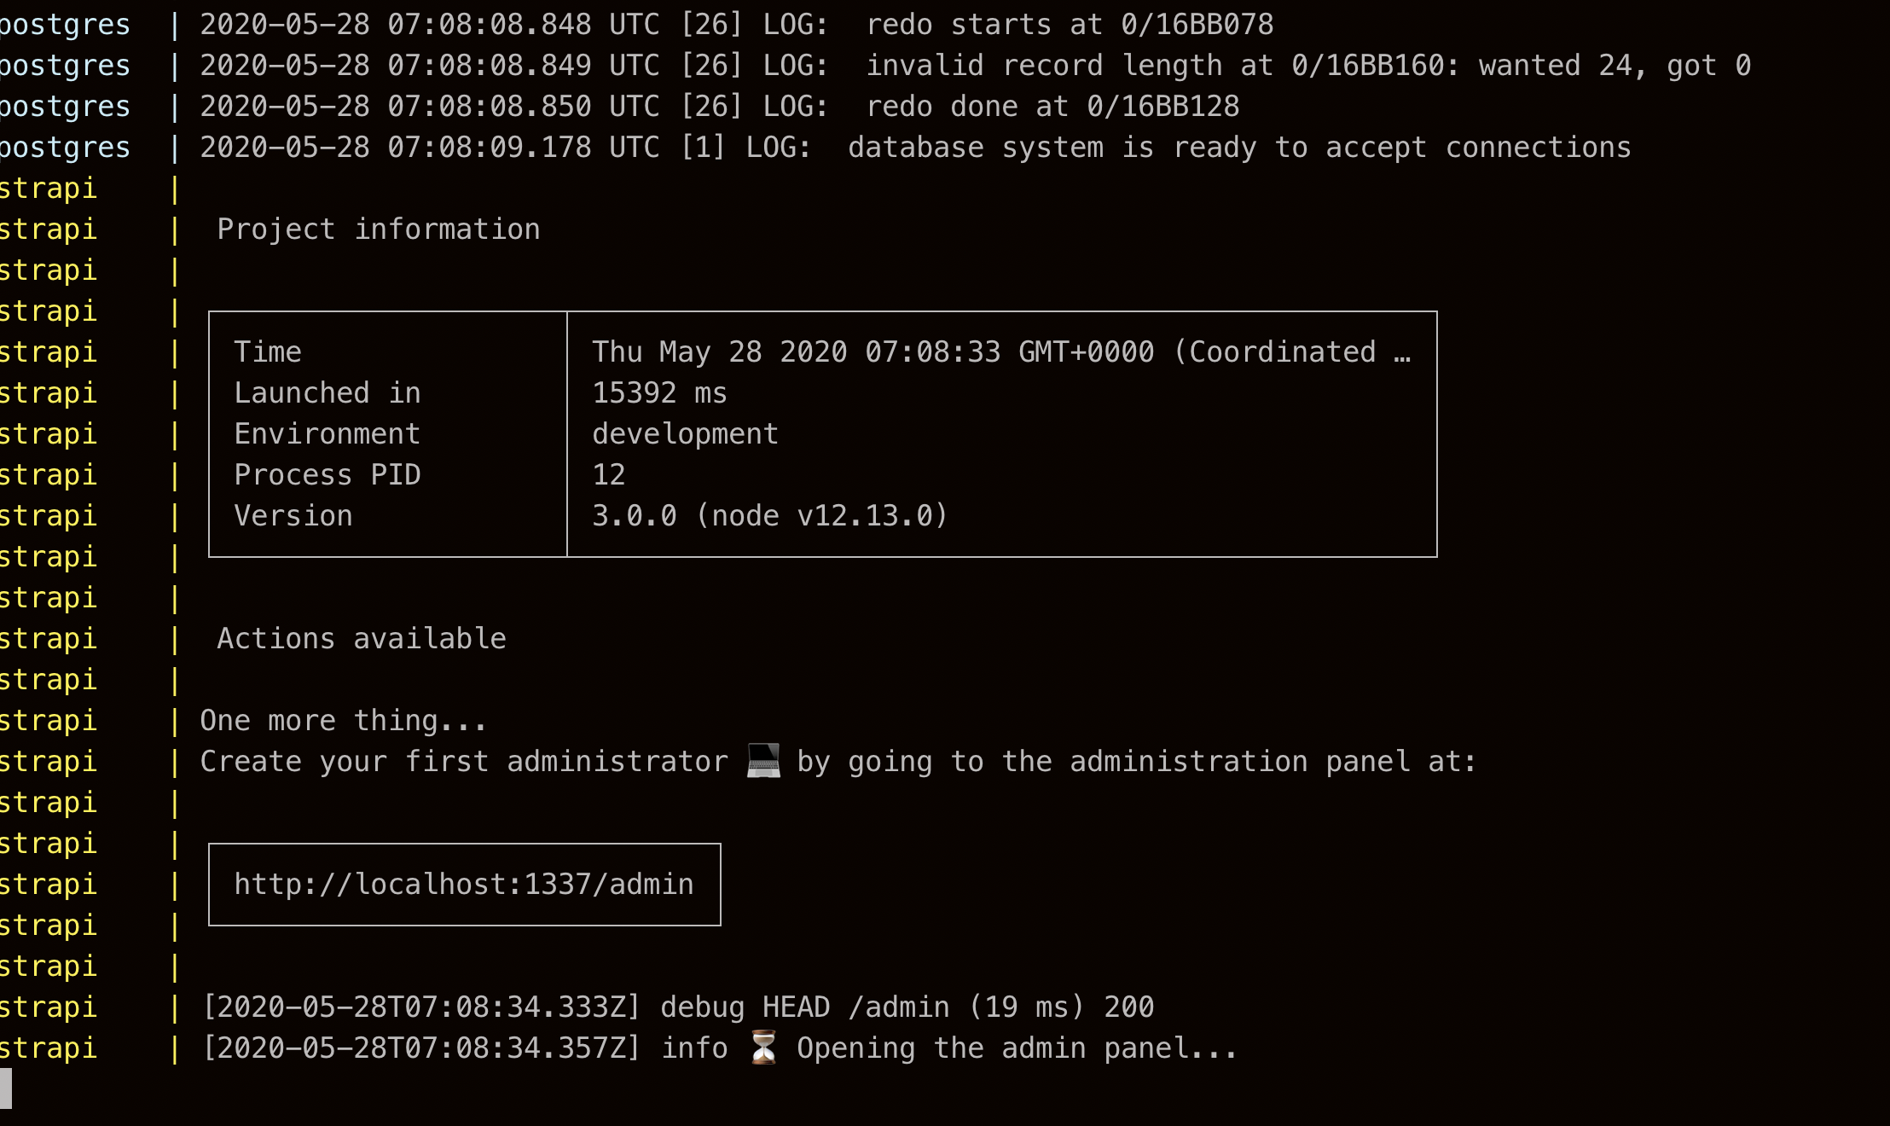Image resolution: width=1890 pixels, height=1126 pixels.
Task: Click the 'Opening the admin panel...' message
Action: click(x=1017, y=1048)
